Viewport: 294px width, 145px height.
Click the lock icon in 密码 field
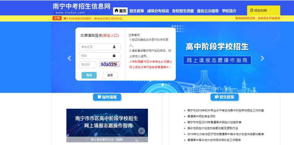[x=114, y=56]
